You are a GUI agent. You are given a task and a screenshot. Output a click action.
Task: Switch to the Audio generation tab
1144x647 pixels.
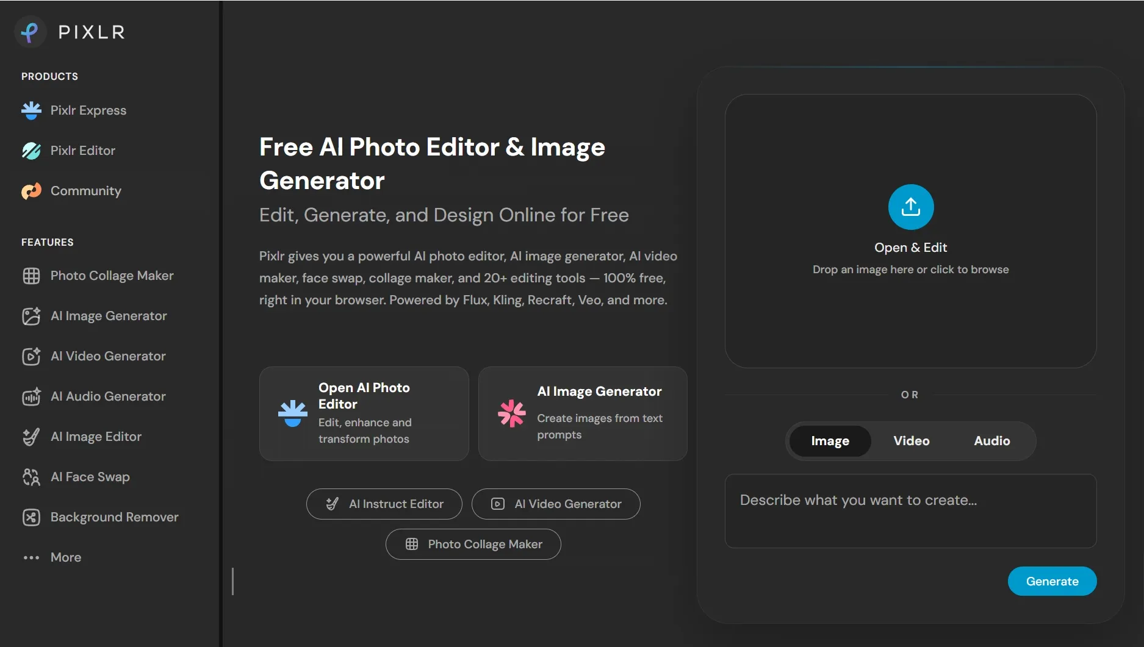click(992, 441)
